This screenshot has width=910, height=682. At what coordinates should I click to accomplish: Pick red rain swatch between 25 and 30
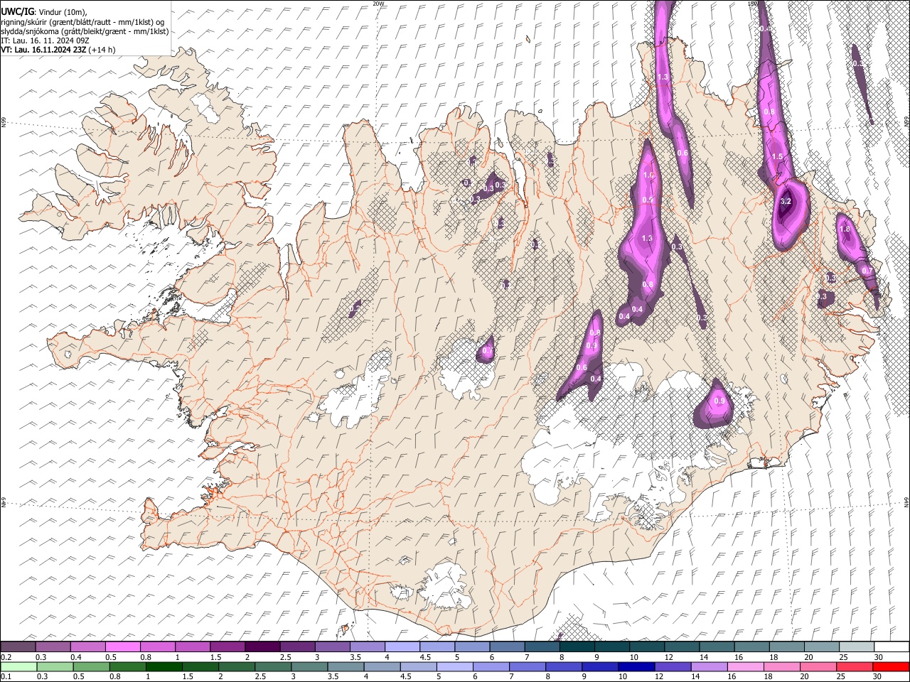point(855,666)
